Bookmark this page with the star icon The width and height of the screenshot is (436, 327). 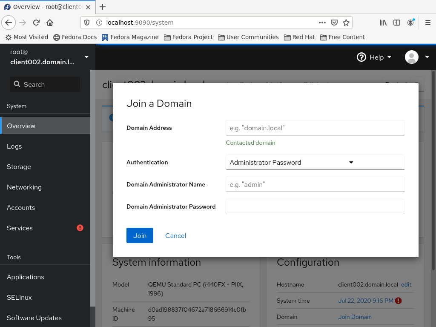tap(346, 23)
